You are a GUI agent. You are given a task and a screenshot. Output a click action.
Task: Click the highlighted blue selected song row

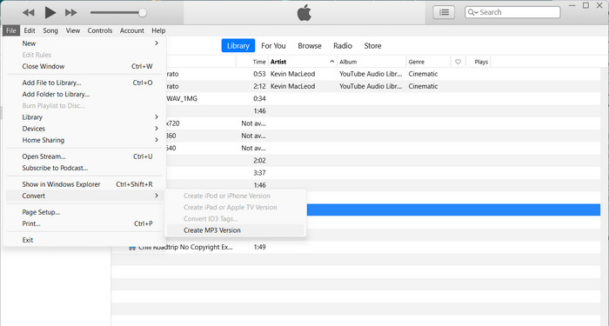tap(453, 210)
